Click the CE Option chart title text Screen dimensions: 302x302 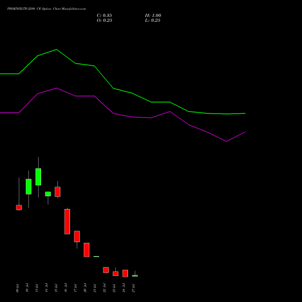click(47, 9)
